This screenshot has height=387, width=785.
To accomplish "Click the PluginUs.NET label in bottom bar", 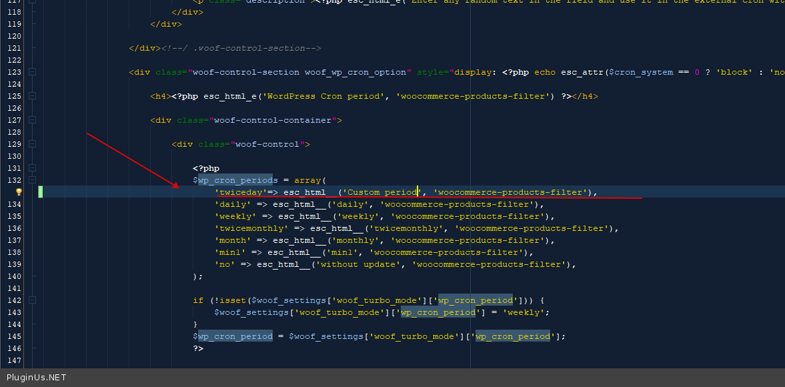I will (37, 378).
